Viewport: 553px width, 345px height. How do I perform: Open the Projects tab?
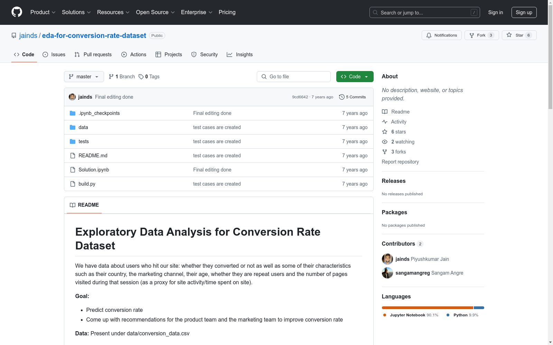(x=169, y=55)
